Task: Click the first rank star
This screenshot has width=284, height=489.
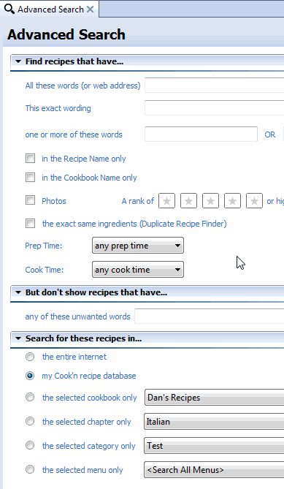Action: point(166,201)
